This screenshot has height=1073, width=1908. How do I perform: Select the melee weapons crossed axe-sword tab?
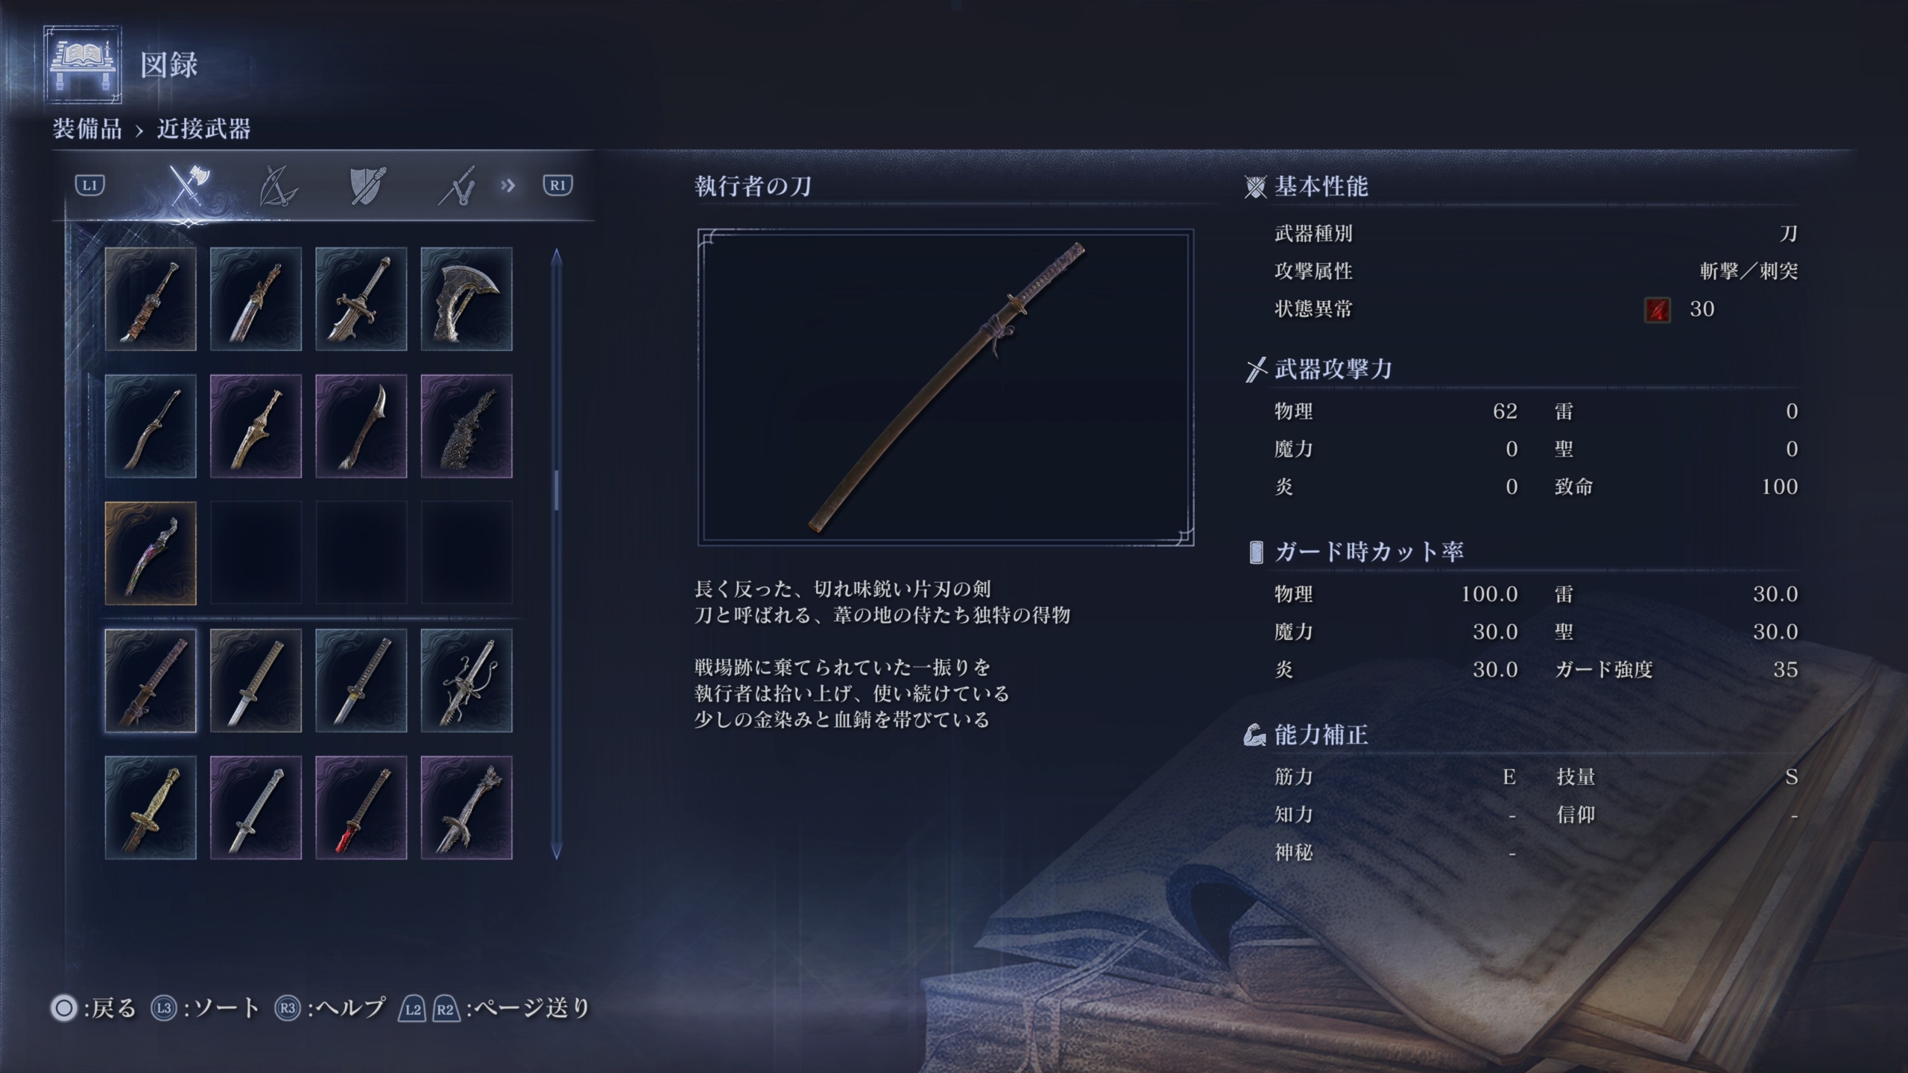(188, 185)
